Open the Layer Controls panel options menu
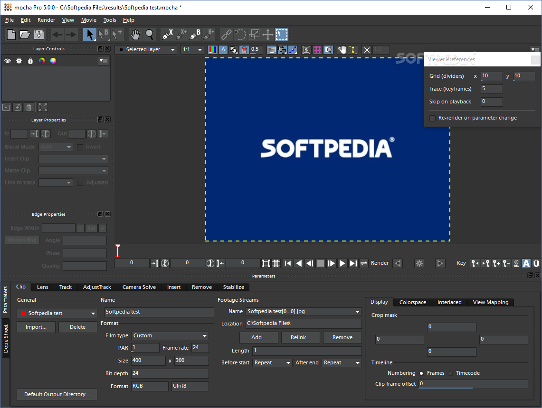The width and height of the screenshot is (542, 408). click(104, 61)
